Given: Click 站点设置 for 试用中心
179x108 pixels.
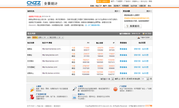Looking at the screenshot, I should pos(145,73).
